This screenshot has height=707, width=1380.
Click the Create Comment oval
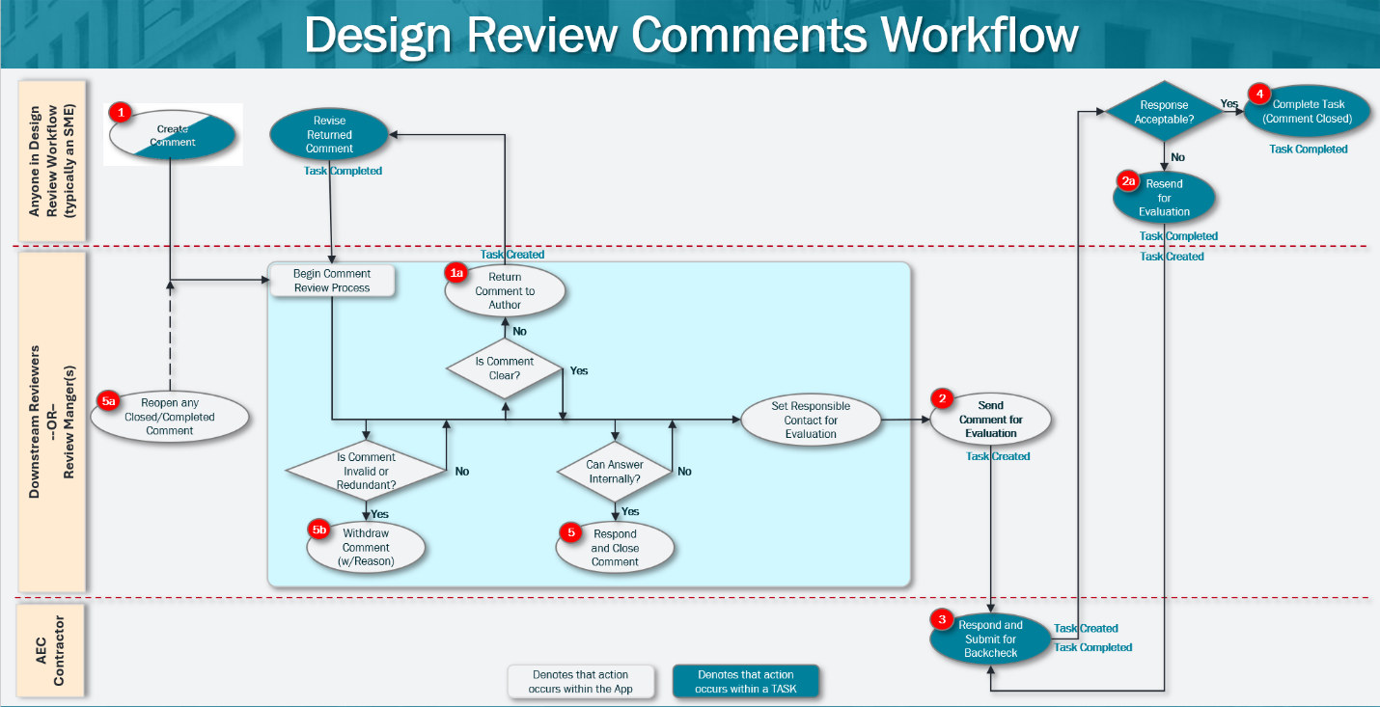(173, 135)
